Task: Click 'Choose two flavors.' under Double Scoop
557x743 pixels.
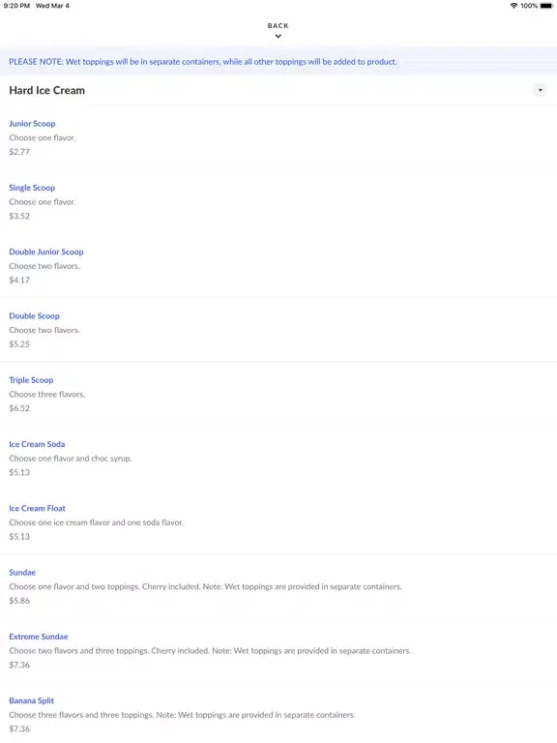Action: coord(44,330)
